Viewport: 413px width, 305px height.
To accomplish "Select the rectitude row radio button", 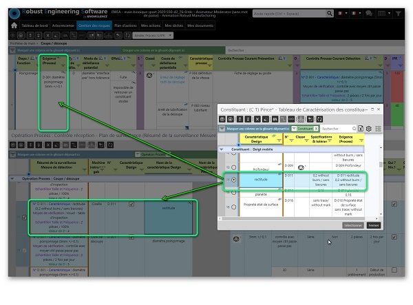I will coord(233,180).
